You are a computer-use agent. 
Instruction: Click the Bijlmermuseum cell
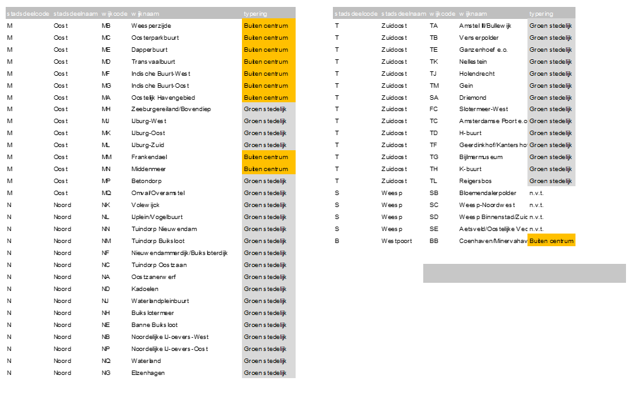pos(481,157)
